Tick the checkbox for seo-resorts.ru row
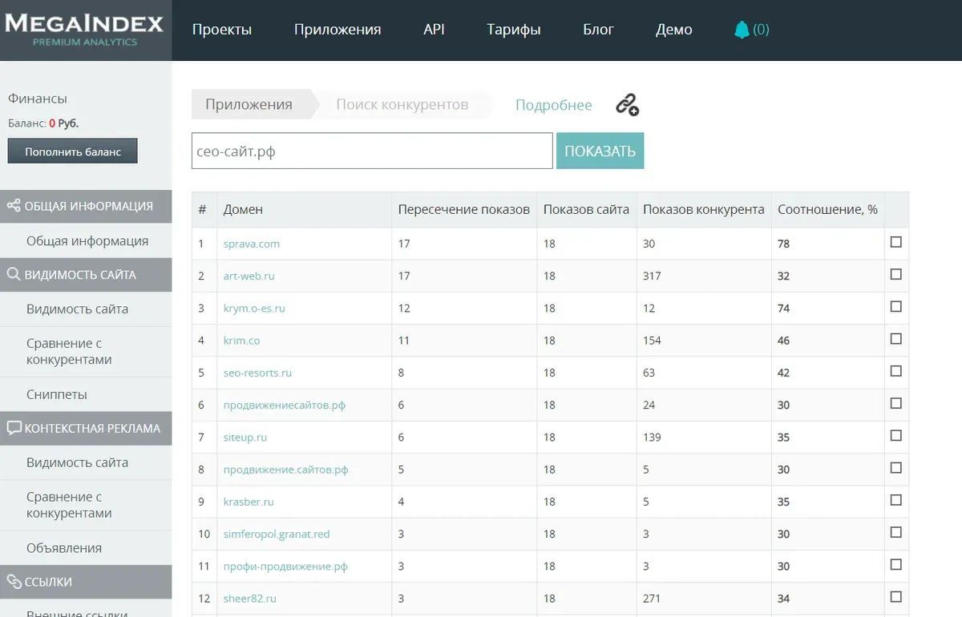Screen dimensions: 962x617 click(x=896, y=371)
